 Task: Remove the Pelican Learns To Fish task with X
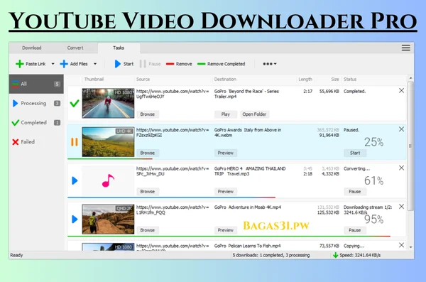401,245
